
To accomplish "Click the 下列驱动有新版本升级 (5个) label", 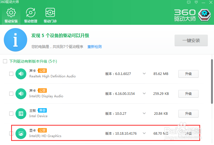I will [33, 61].
